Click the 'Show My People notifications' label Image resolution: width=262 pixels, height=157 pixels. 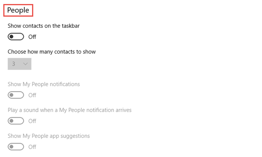[x=44, y=84]
